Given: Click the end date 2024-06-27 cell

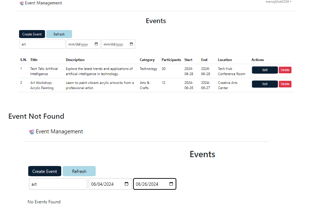Looking at the screenshot, I should point(206,85).
